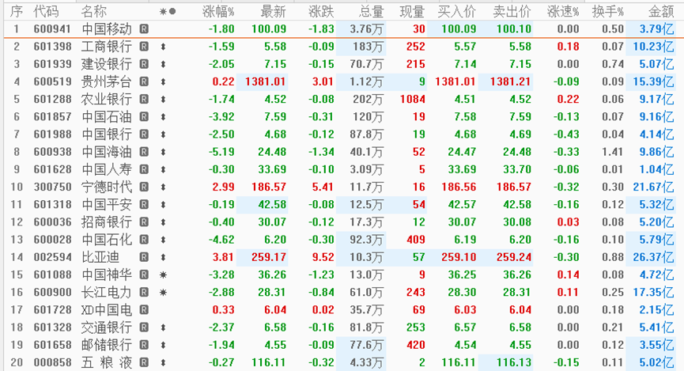Click the R badge beside 农业银行
Viewport: 684px width, 371px height.
coord(144,99)
